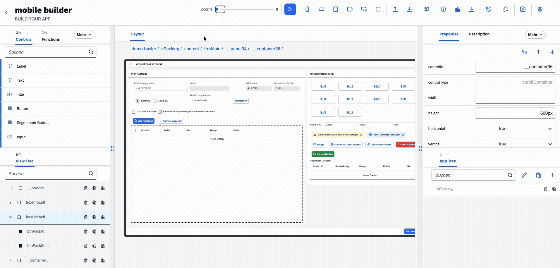Open settings gear in top toolbar
560x268 pixels.
pyautogui.click(x=540, y=9)
